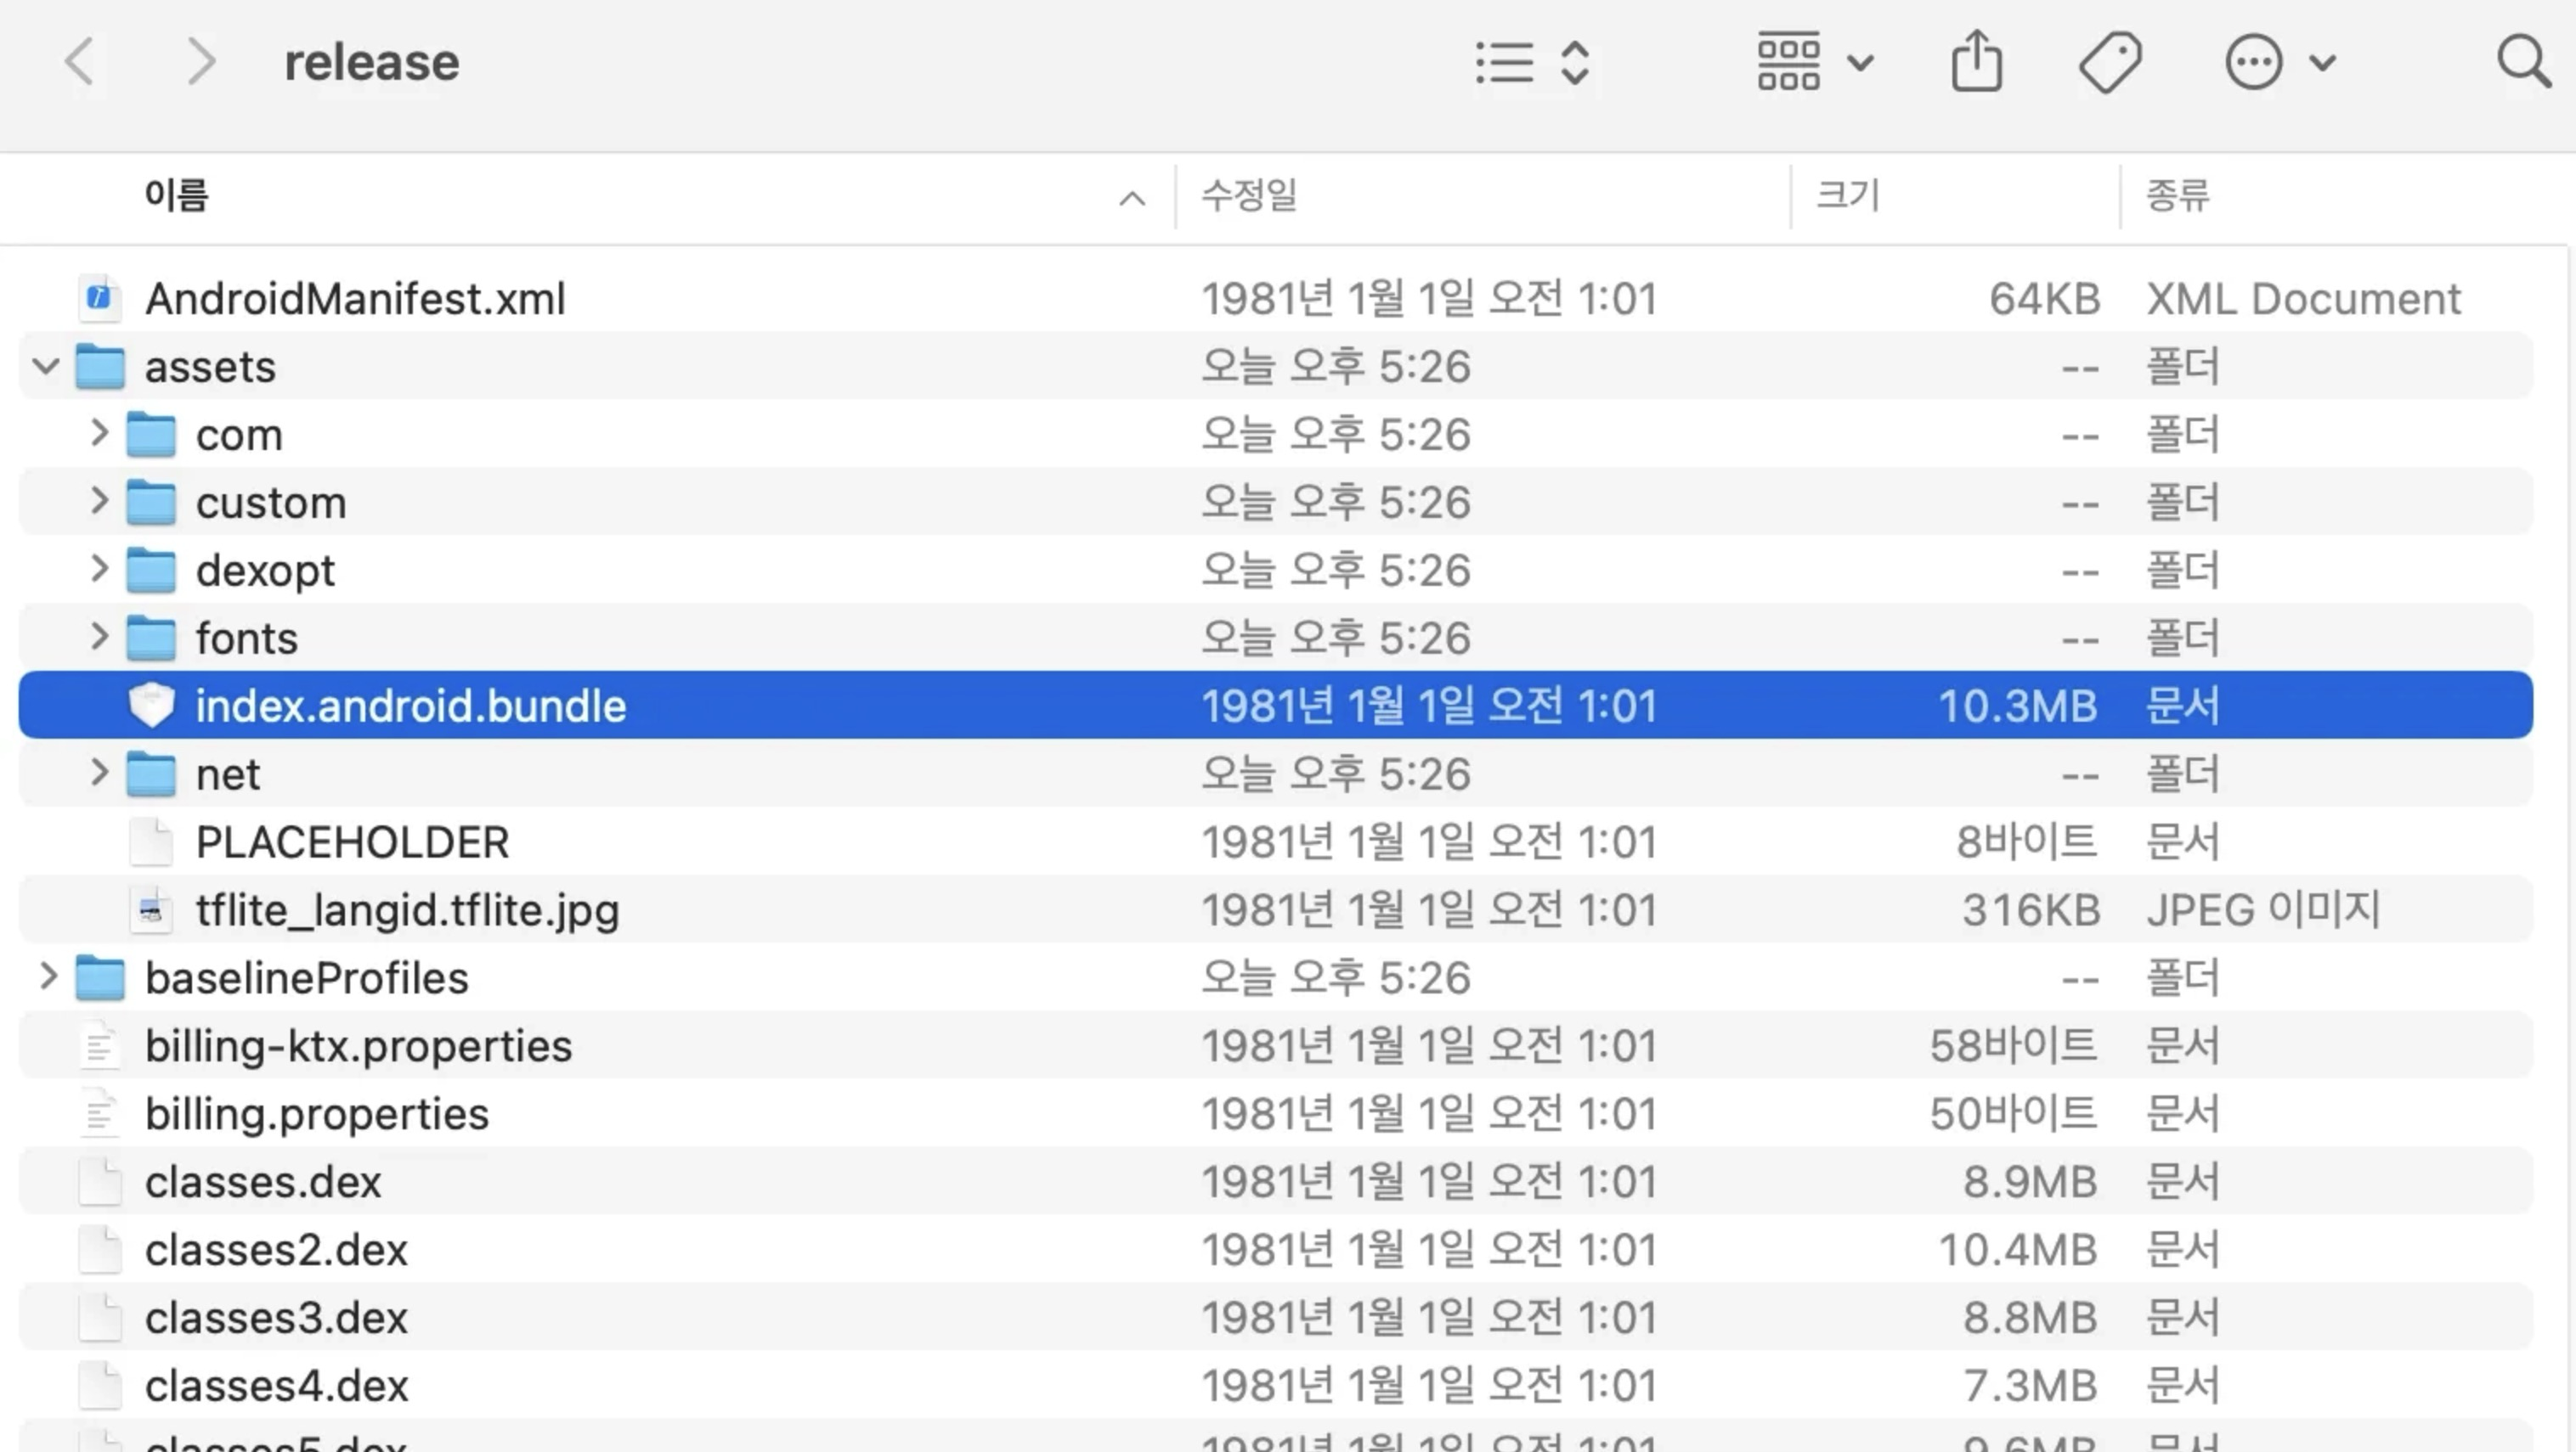The height and width of the screenshot is (1452, 2576).
Task: Select the AndroidManifest.xml file icon
Action: click(99, 298)
